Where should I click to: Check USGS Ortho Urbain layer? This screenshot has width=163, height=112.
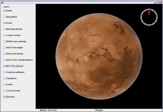(4, 54)
